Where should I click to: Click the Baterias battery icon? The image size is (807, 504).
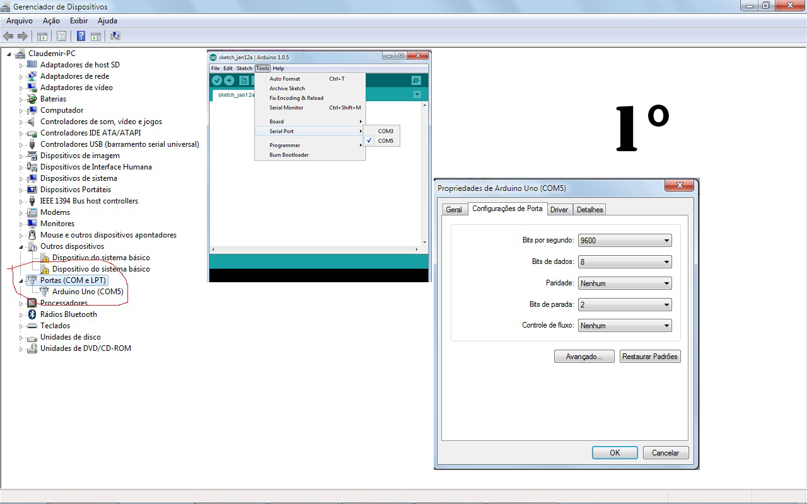coord(32,99)
